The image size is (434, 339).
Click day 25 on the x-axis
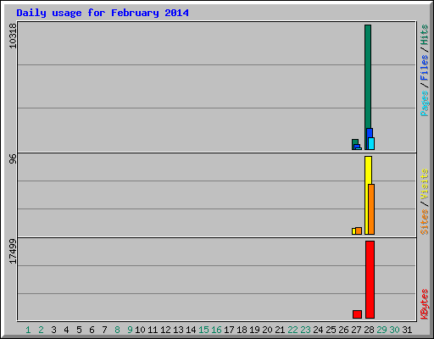click(x=331, y=330)
